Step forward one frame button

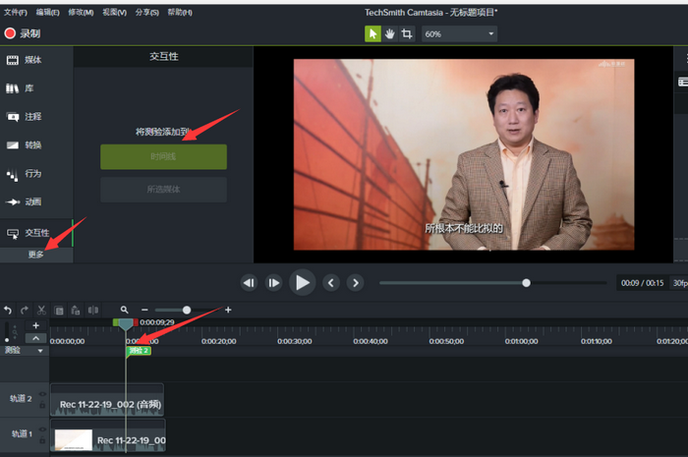[273, 283]
